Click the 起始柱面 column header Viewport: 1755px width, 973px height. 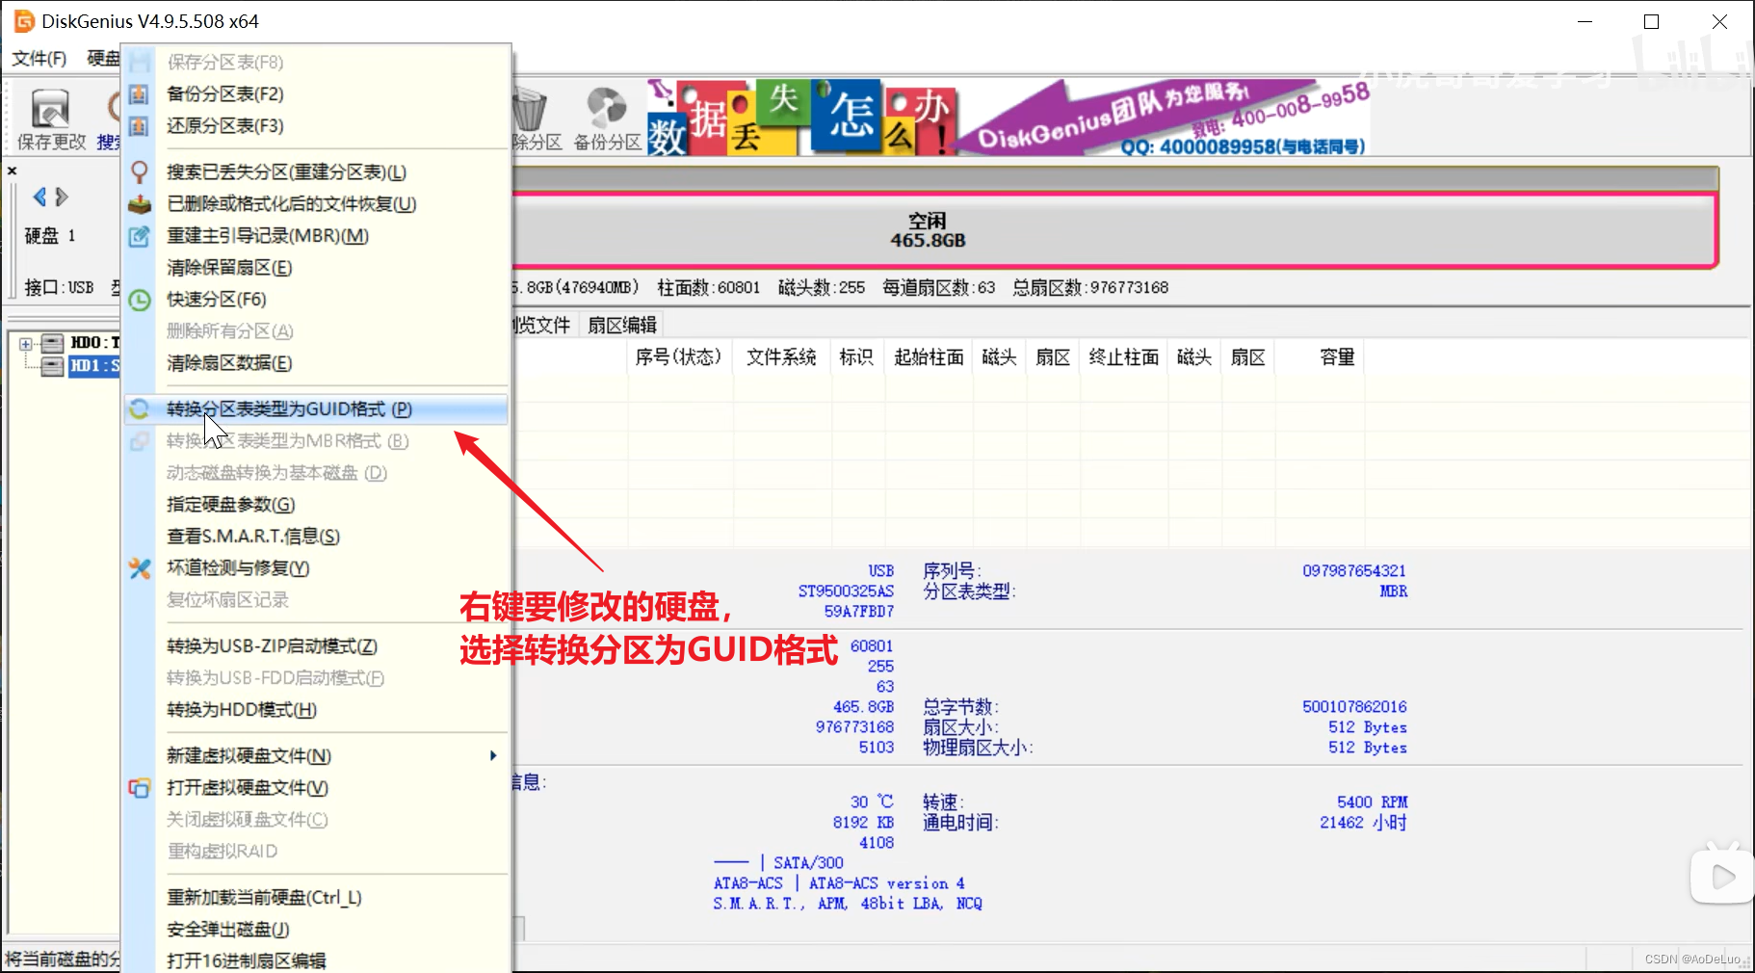(x=929, y=357)
